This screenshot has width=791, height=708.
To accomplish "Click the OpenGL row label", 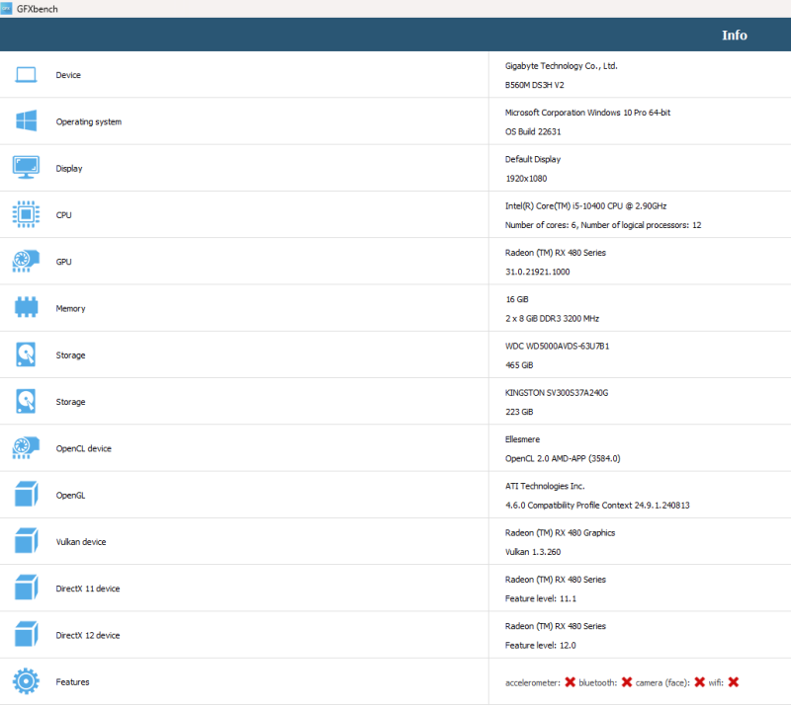I will point(70,496).
